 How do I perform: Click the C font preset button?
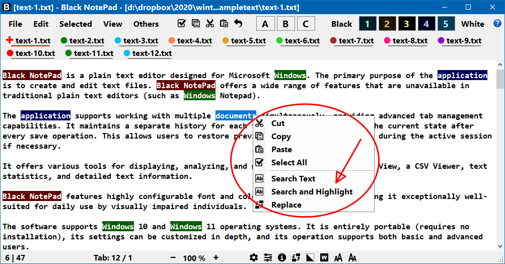pyautogui.click(x=306, y=24)
